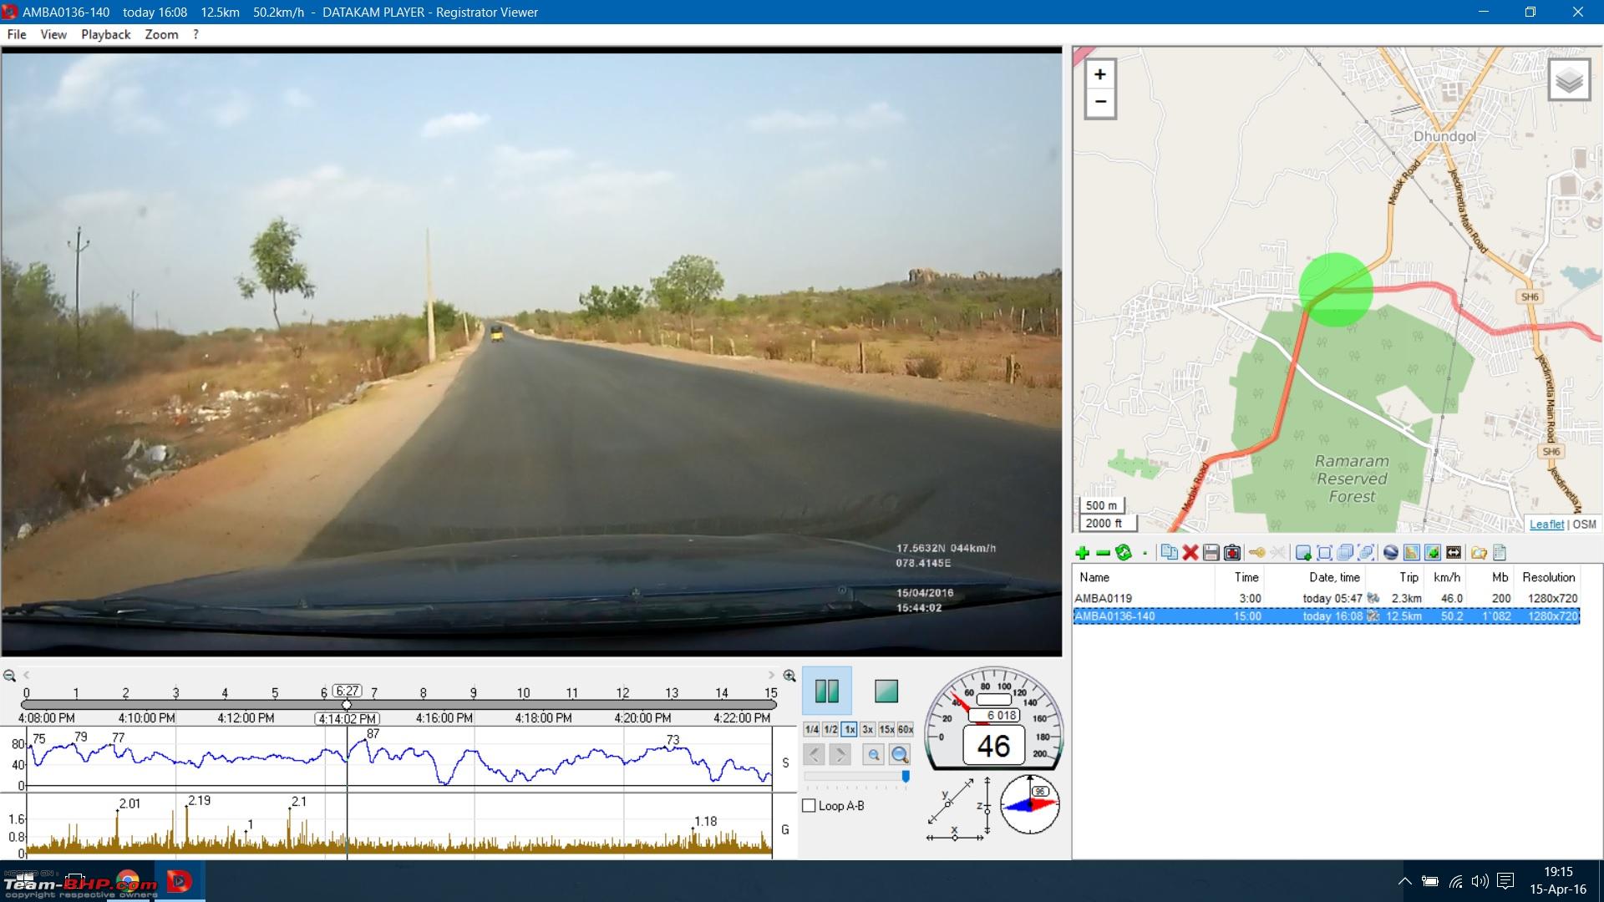The width and height of the screenshot is (1604, 902).
Task: Click the map with green arrow icon
Action: 1433,553
